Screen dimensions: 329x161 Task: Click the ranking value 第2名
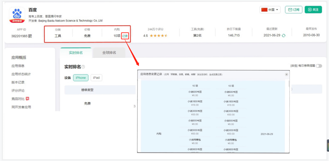197,35
